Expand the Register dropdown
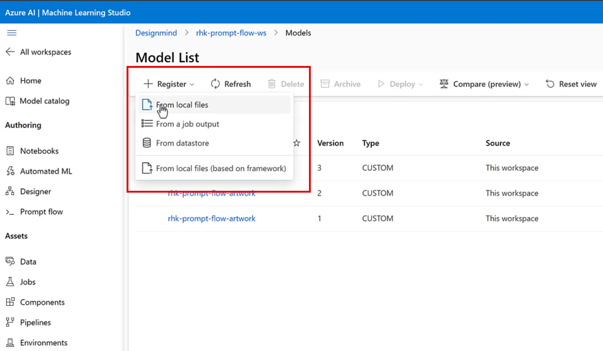Screen dimensions: 603x351 coord(169,84)
